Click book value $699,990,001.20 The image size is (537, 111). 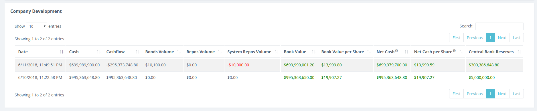(x=299, y=65)
